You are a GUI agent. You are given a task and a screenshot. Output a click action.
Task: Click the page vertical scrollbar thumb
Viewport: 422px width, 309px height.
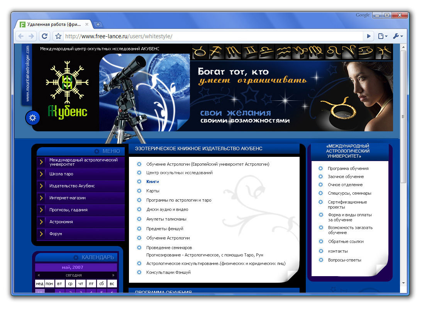[x=403, y=117]
